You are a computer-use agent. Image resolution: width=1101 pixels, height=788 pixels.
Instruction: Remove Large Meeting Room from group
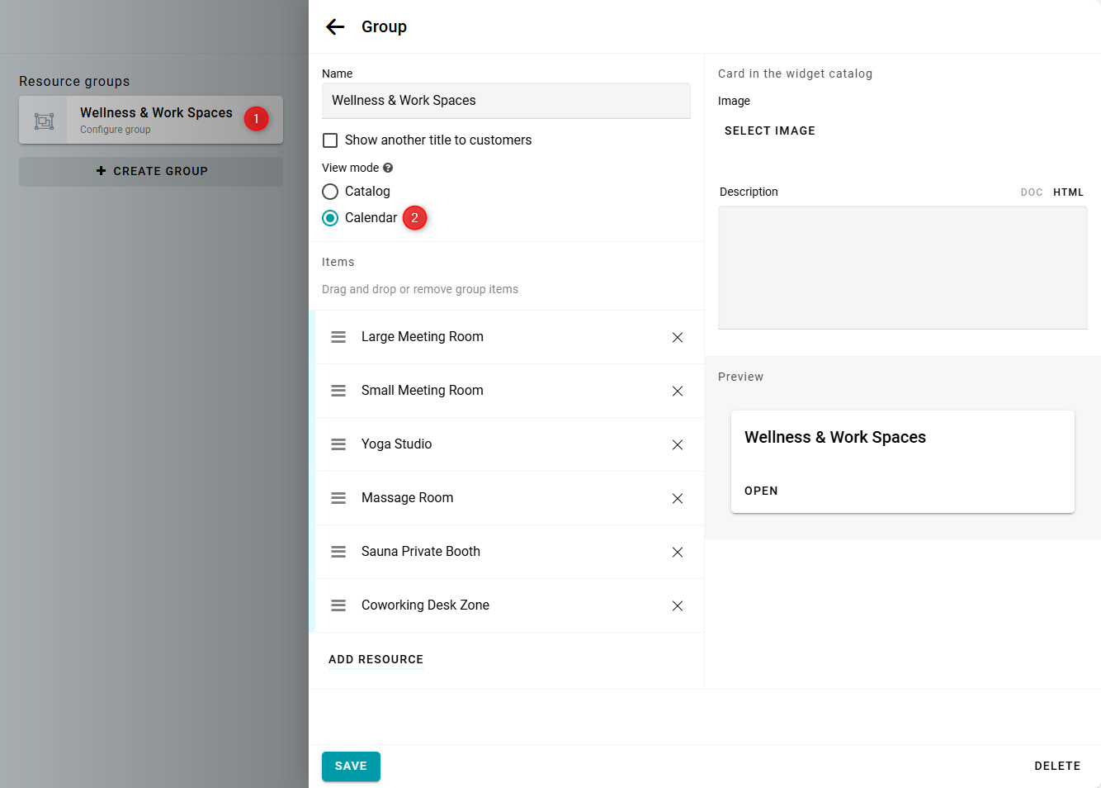pyautogui.click(x=677, y=337)
